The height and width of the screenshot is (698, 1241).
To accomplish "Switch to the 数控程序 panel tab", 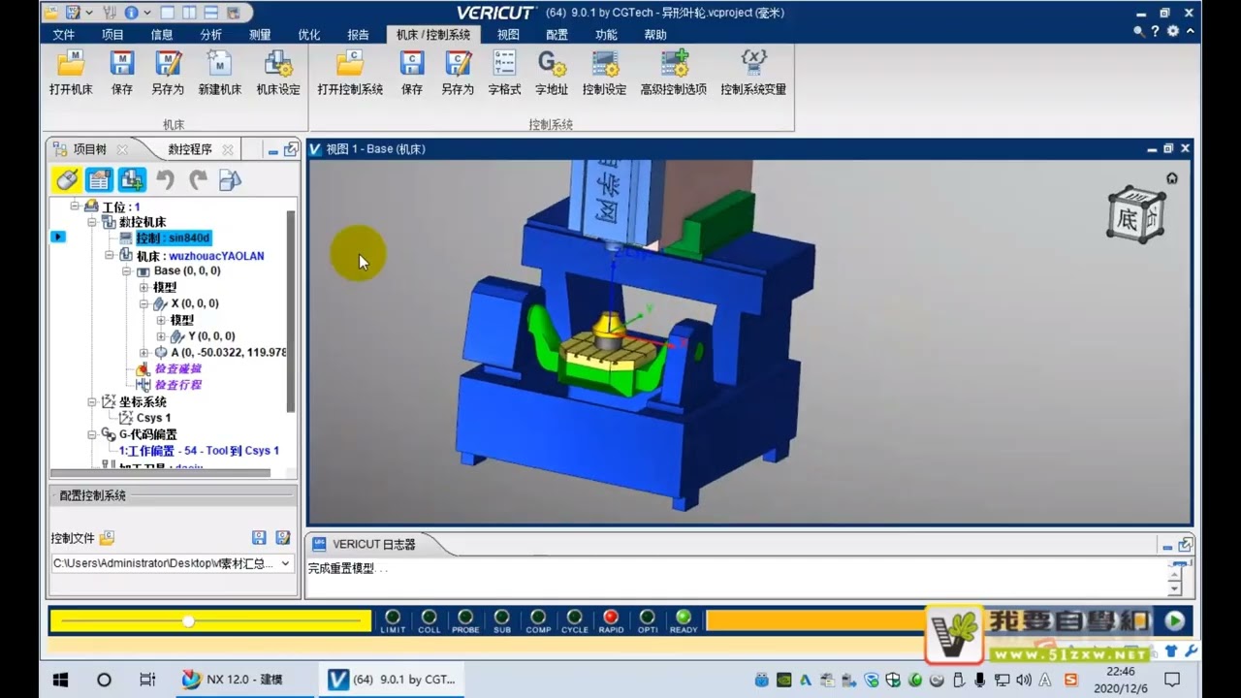I will tap(190, 149).
